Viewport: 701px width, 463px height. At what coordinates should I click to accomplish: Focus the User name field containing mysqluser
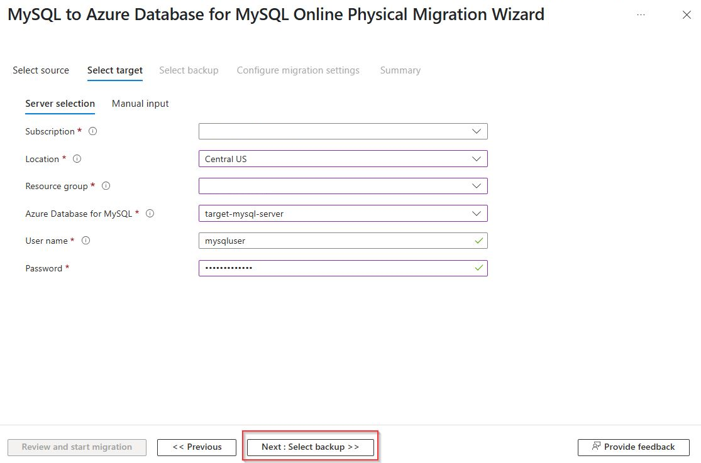pos(343,241)
